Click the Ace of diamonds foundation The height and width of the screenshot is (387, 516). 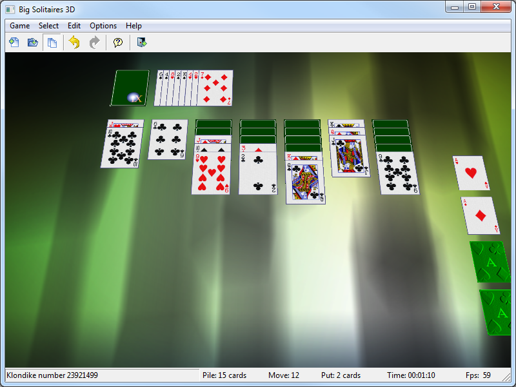[x=480, y=215]
